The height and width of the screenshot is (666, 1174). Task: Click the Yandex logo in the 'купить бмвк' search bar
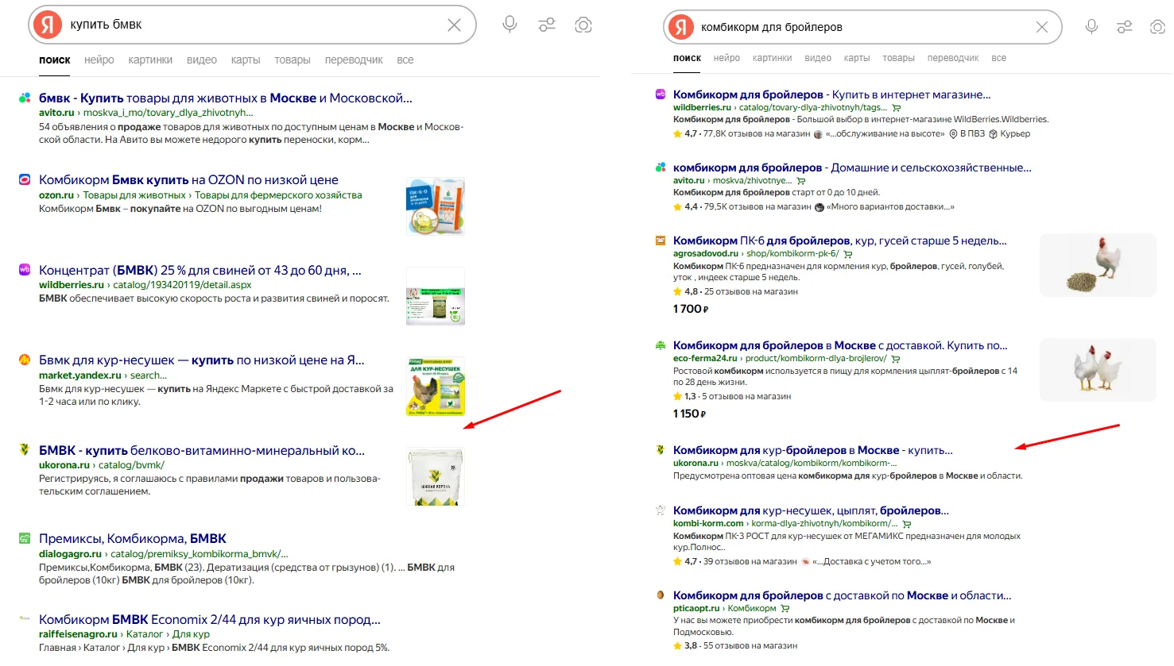(47, 25)
